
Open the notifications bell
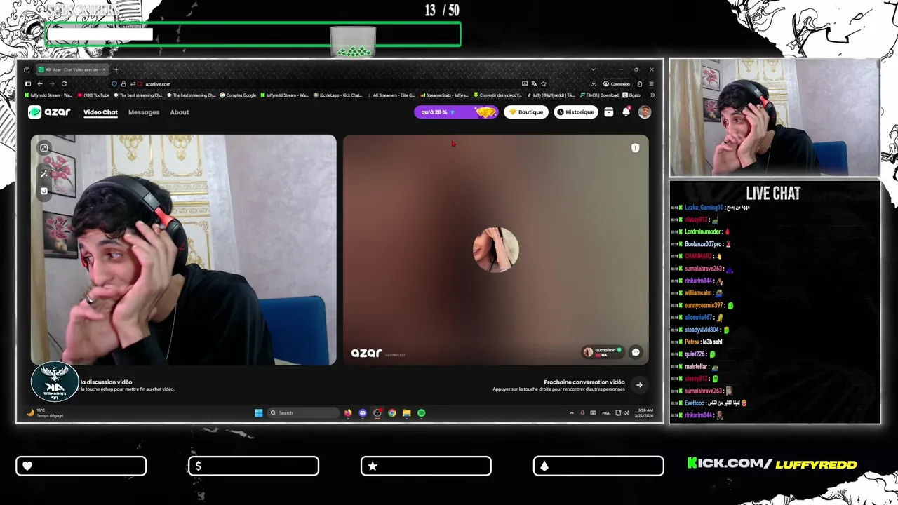tap(626, 112)
